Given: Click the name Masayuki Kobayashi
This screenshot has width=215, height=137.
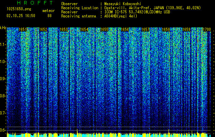Looking at the screenshot, I should pos(123,4).
